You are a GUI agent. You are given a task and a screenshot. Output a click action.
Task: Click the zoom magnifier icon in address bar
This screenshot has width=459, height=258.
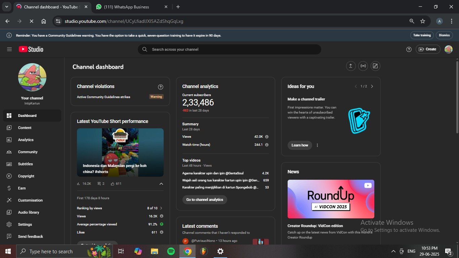[x=412, y=21]
